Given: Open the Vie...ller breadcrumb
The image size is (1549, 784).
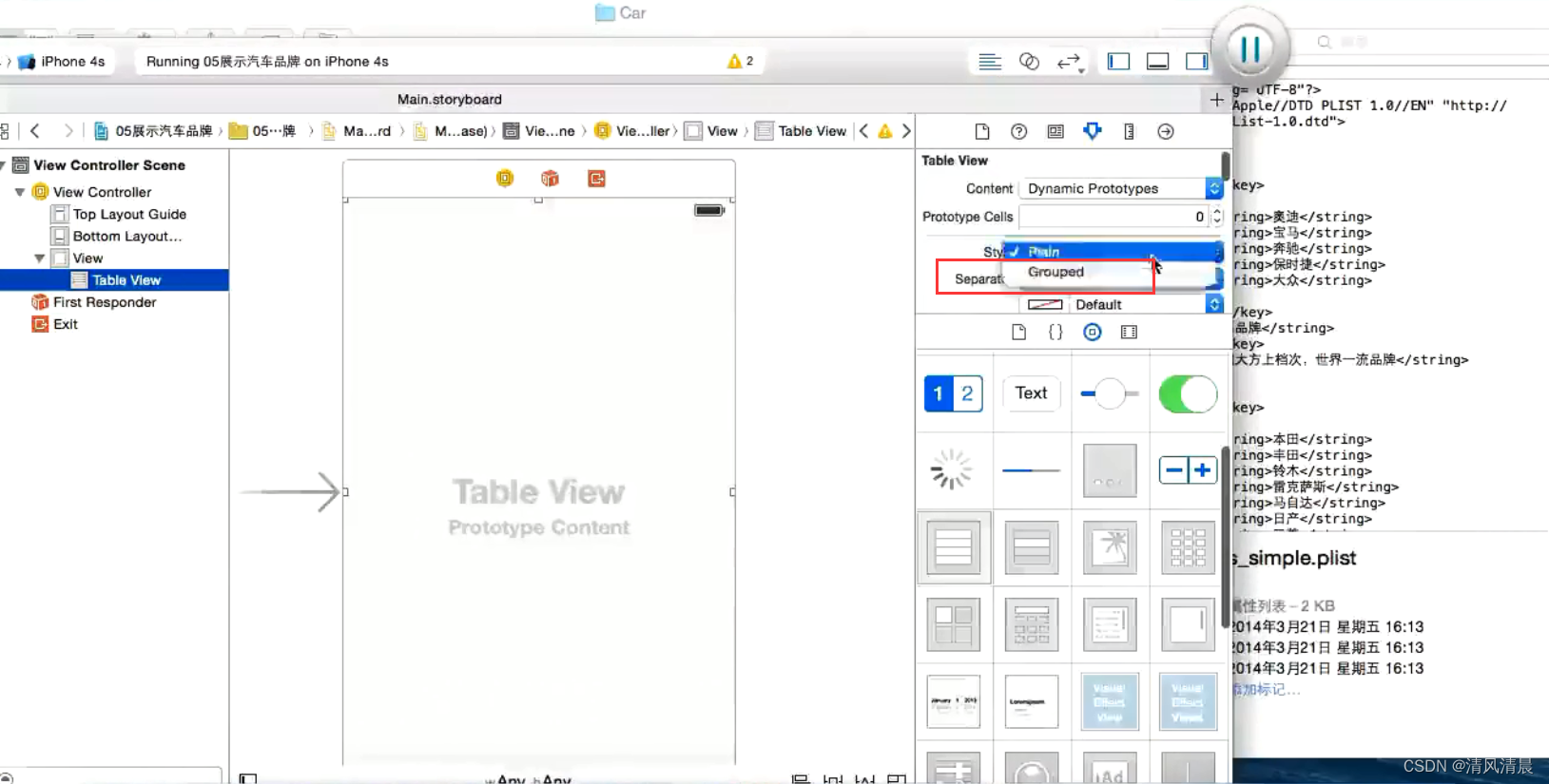Looking at the screenshot, I should point(632,131).
